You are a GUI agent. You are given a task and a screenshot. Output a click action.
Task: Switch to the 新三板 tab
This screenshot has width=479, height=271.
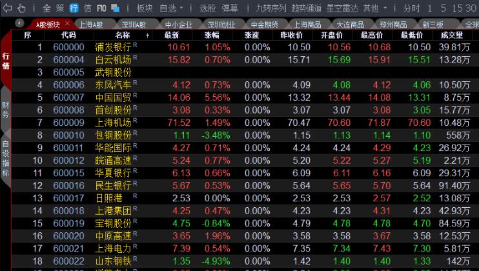tap(433, 25)
